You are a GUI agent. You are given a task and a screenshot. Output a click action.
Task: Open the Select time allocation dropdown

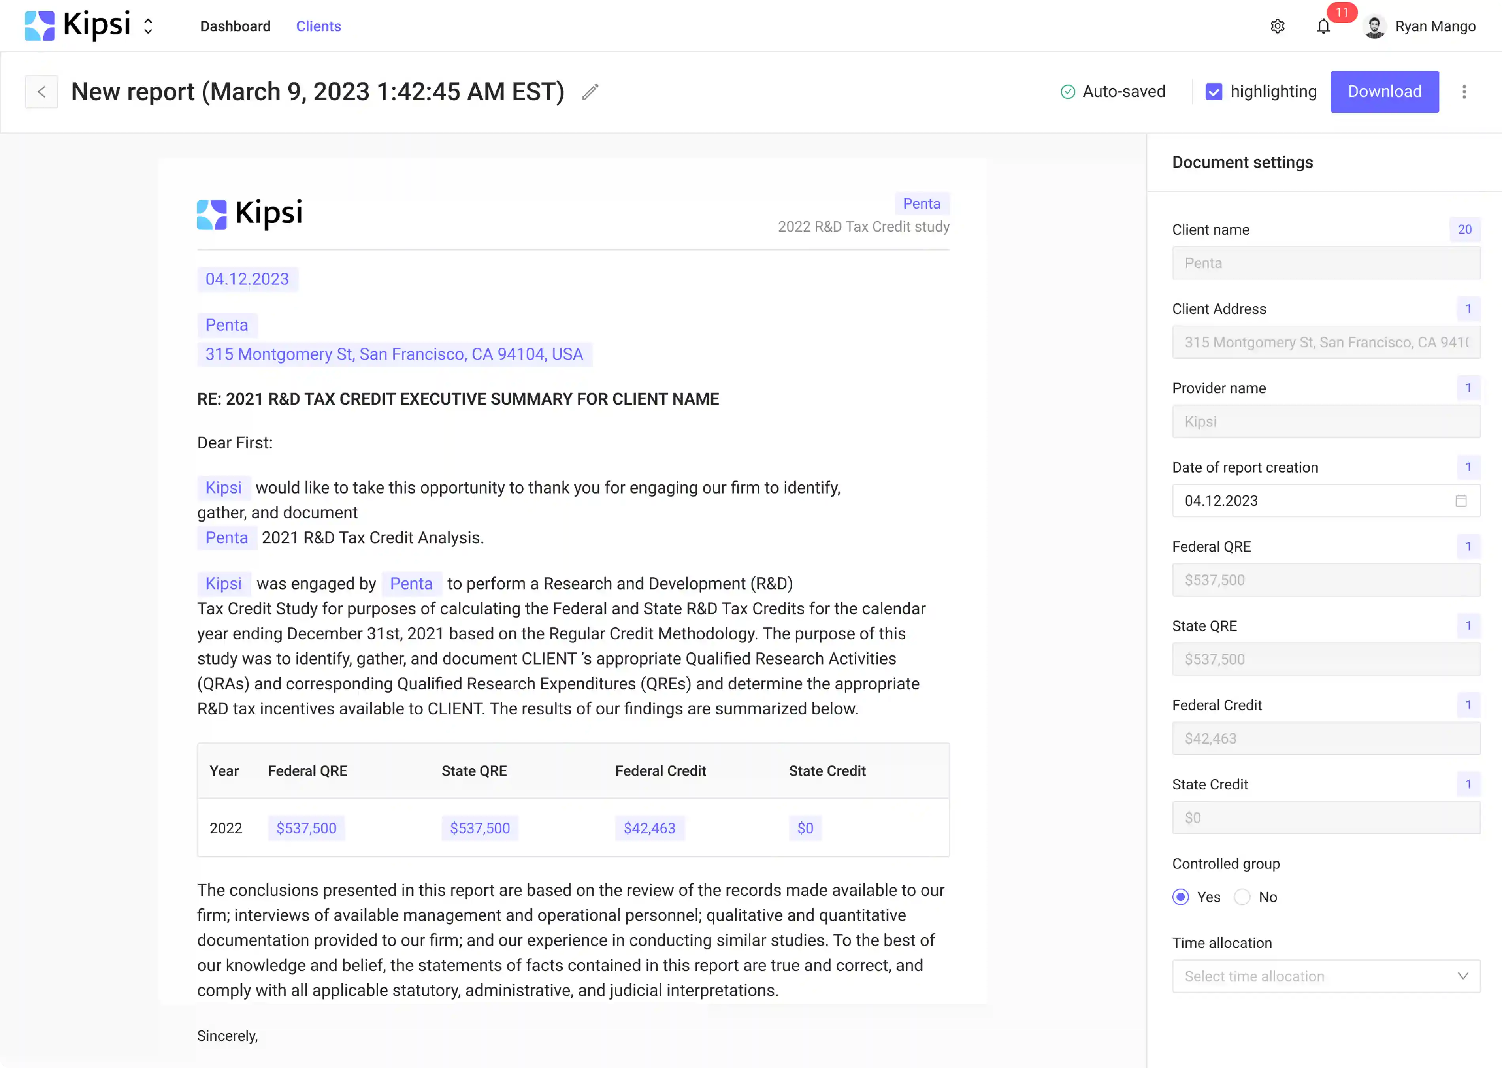1325,976
